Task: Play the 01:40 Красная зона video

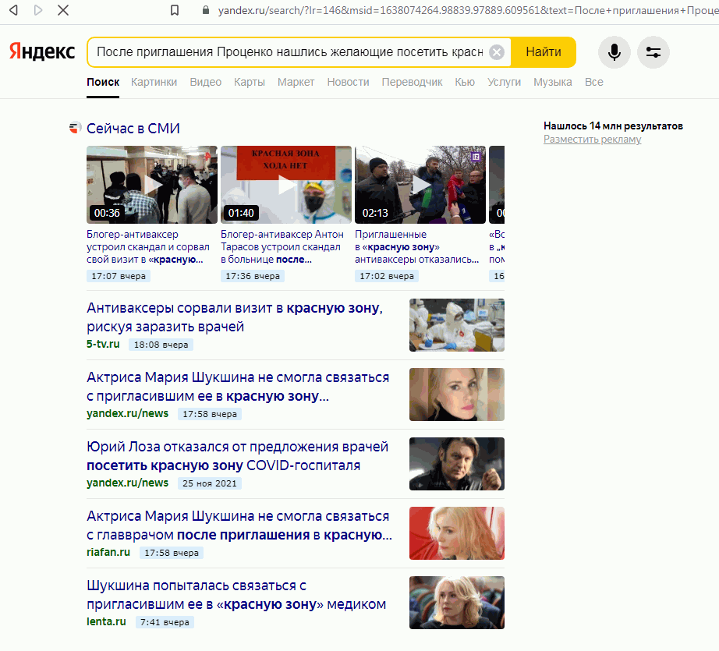Action: tap(286, 185)
